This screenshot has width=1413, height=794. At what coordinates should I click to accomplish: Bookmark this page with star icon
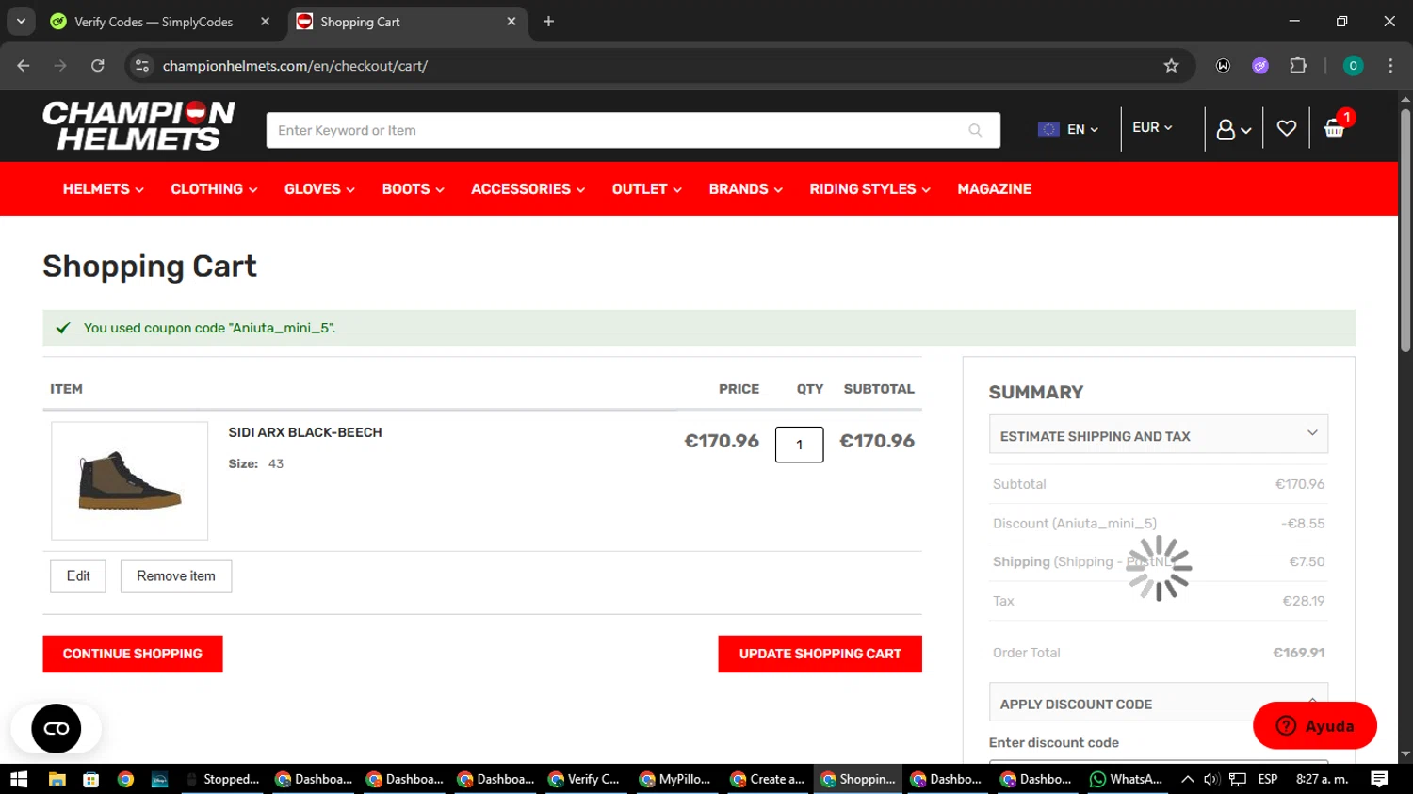pos(1171,66)
